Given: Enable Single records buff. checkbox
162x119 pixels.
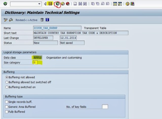Looking at the screenshot, I should [7, 102].
